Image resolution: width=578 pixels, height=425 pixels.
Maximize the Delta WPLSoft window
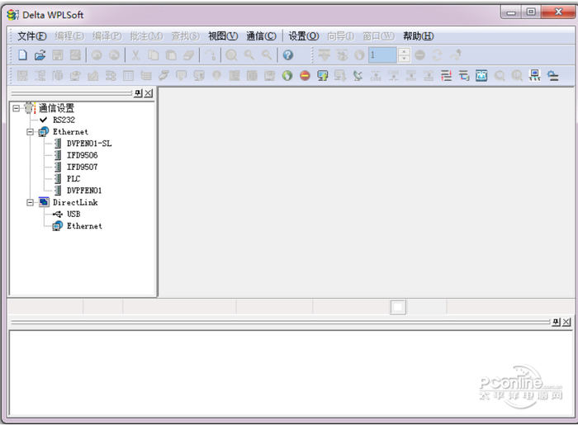531,12
